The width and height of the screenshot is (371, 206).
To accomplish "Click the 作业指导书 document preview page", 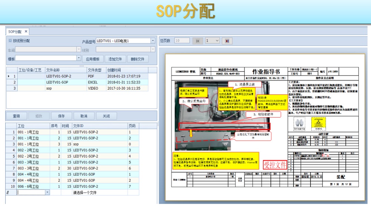I will pos(265,127).
